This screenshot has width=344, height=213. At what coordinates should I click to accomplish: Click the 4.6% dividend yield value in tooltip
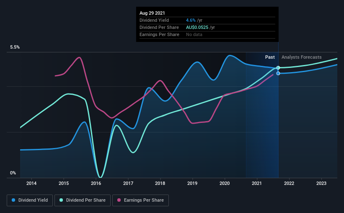191,20
